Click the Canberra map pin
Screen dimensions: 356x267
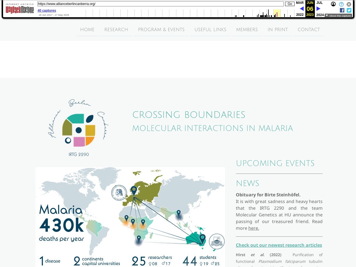tap(202, 239)
